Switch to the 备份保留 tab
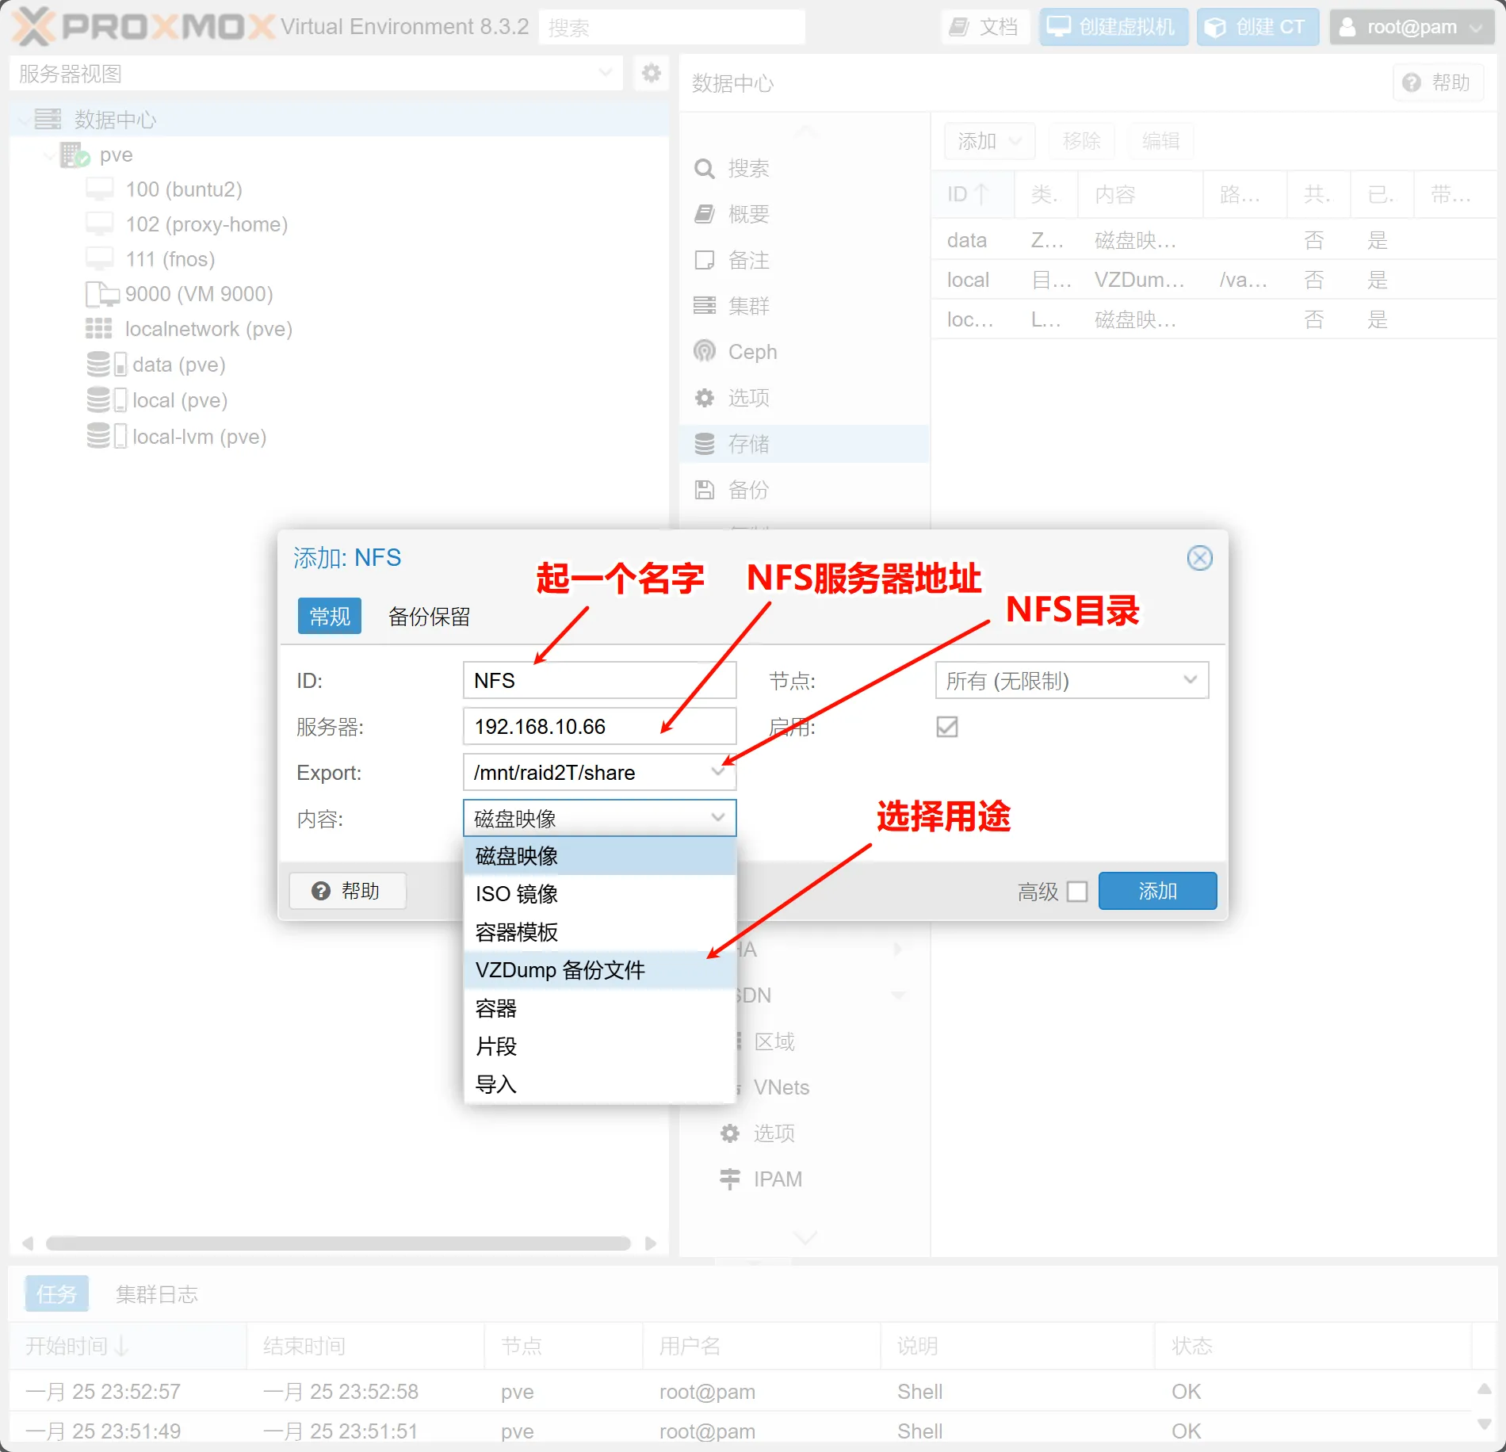The image size is (1506, 1452). [429, 617]
